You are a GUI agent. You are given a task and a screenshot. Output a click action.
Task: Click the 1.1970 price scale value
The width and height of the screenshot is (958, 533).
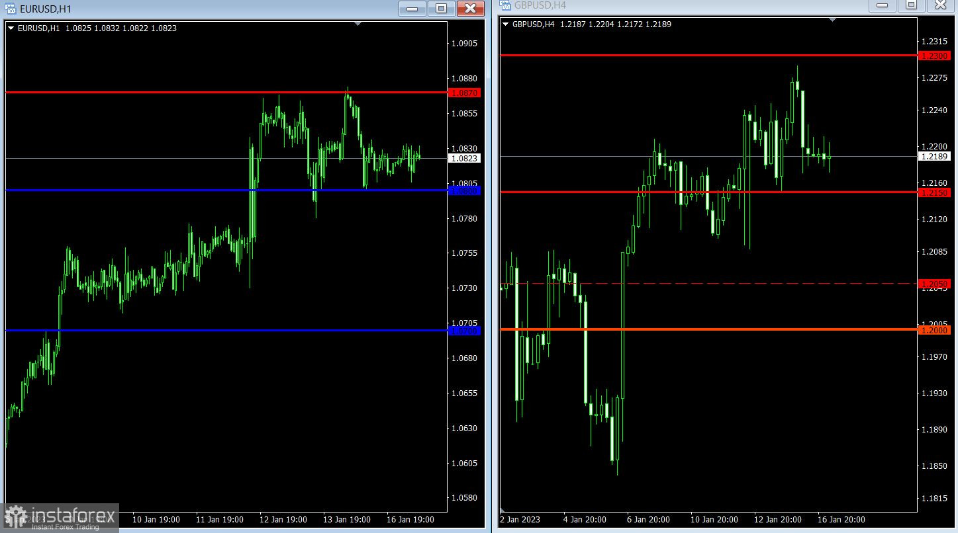pos(934,357)
